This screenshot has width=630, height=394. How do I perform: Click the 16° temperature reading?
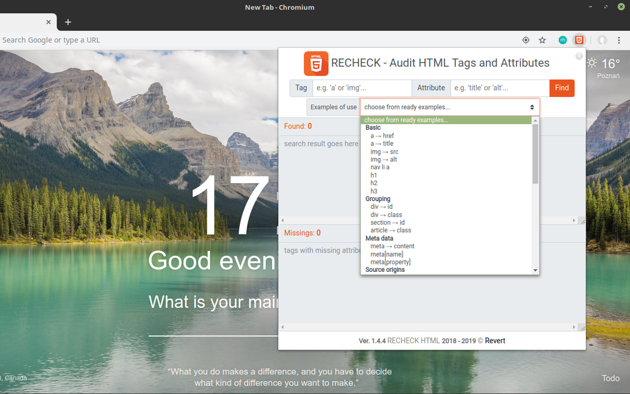pyautogui.click(x=610, y=64)
